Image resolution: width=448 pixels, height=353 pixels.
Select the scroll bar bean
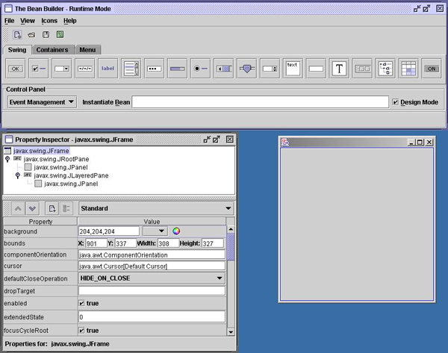pyautogui.click(x=224, y=69)
